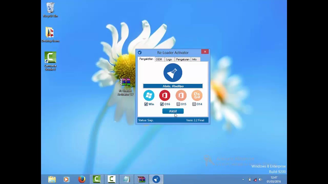
Task: Click Re-Loader title bar app icon
Action: (x=140, y=52)
